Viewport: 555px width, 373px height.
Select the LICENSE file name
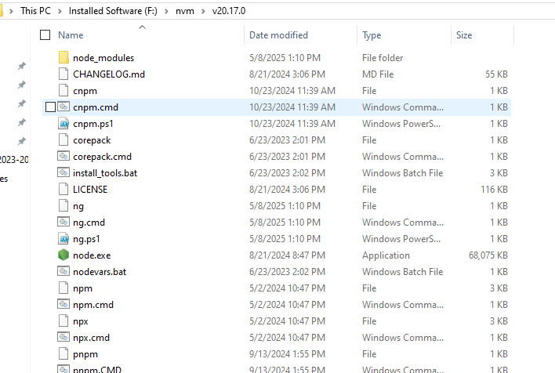tap(90, 190)
